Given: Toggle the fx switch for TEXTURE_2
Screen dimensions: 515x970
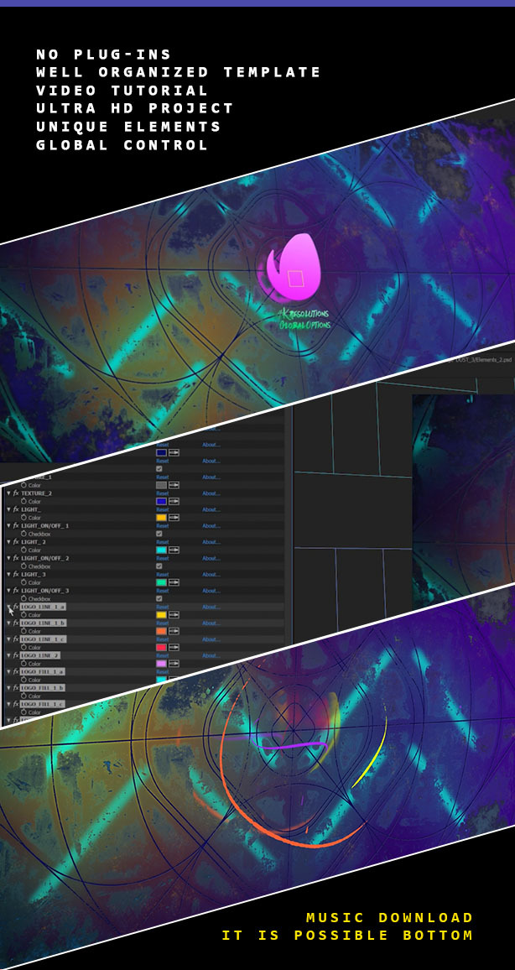Looking at the screenshot, I should coord(16,493).
